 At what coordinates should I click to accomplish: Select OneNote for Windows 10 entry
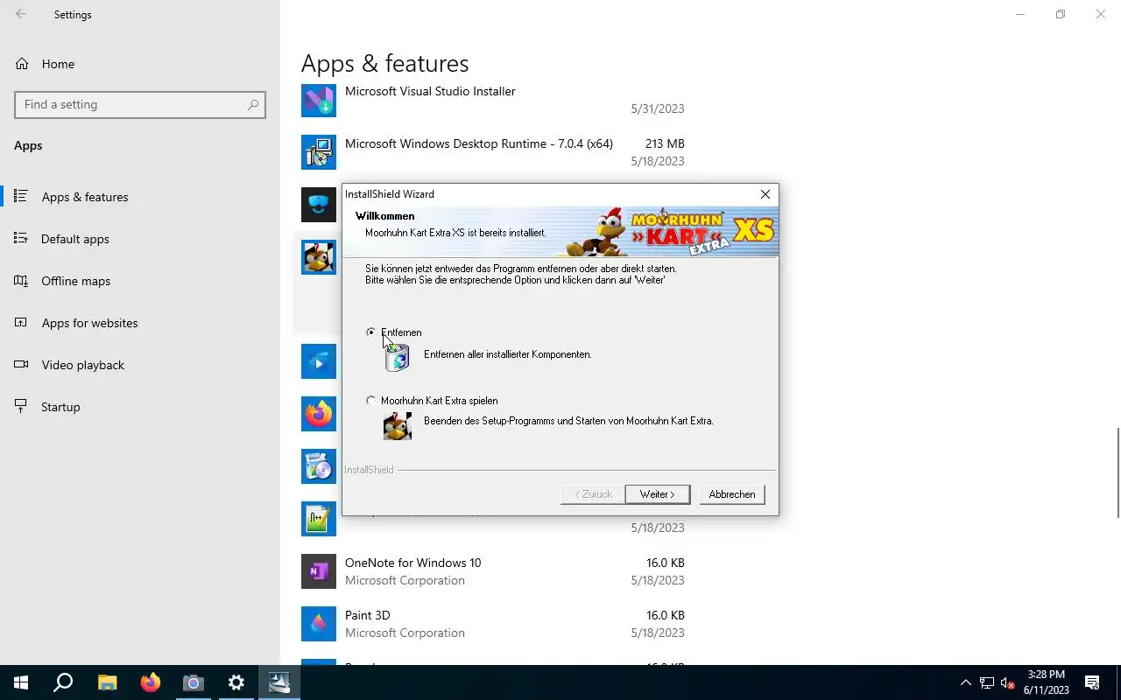(x=493, y=571)
